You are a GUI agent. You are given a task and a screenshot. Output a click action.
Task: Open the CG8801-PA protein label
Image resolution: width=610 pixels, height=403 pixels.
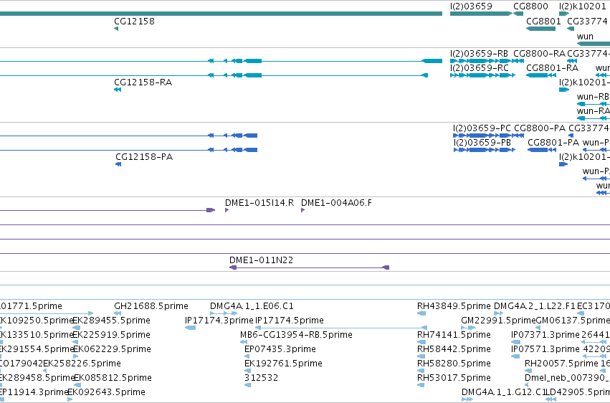tap(553, 143)
